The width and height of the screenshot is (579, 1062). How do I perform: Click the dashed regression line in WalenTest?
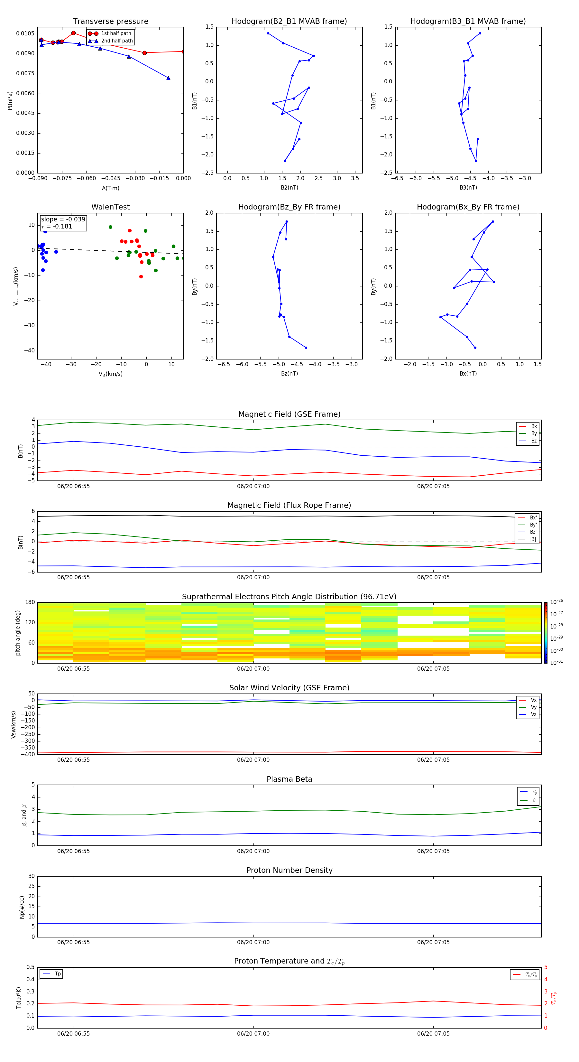click(110, 251)
